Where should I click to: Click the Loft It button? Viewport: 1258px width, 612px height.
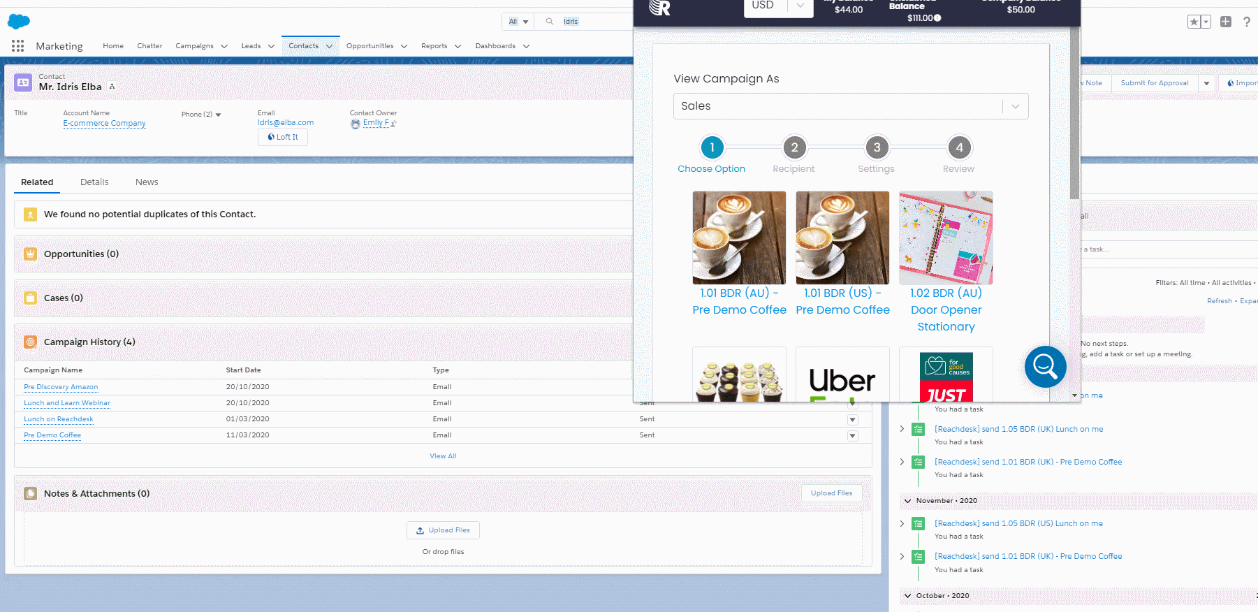[x=283, y=137]
